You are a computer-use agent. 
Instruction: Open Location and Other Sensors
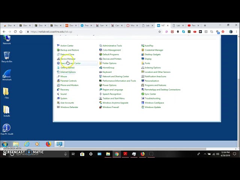coord(157,72)
